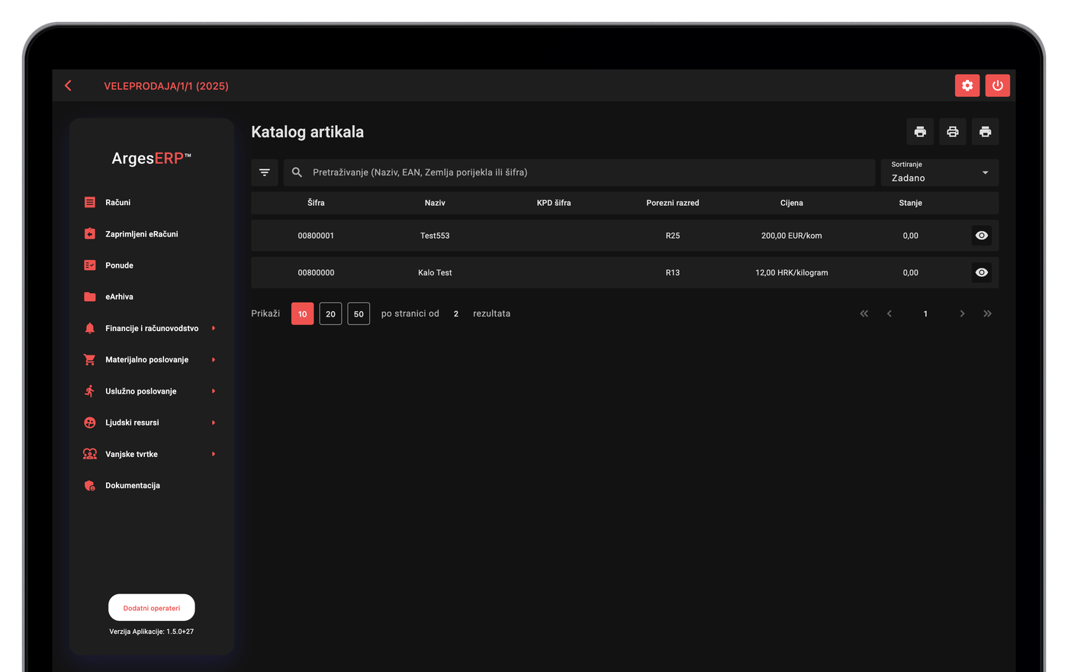Click the running figure icon for Uslužno poslovanje
Image resolution: width=1068 pixels, height=672 pixels.
90,391
